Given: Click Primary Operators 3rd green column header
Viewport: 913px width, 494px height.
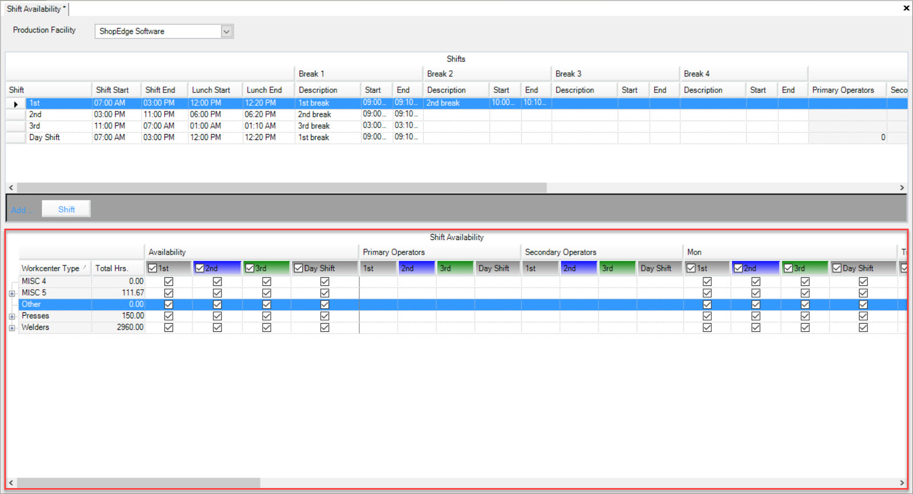Looking at the screenshot, I should [455, 268].
